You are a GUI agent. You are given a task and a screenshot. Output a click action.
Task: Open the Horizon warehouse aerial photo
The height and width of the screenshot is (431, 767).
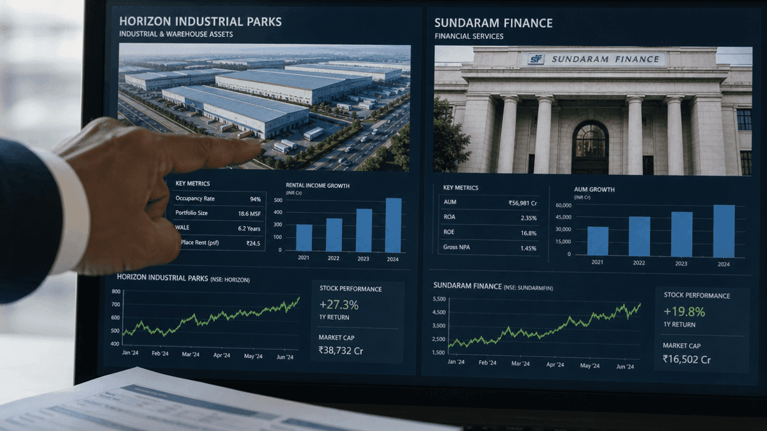pos(265,107)
